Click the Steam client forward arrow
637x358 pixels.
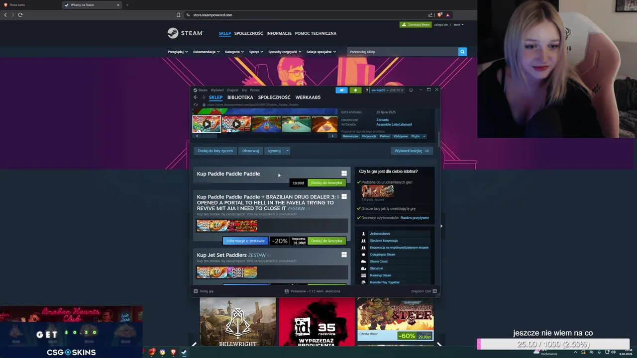coord(203,97)
